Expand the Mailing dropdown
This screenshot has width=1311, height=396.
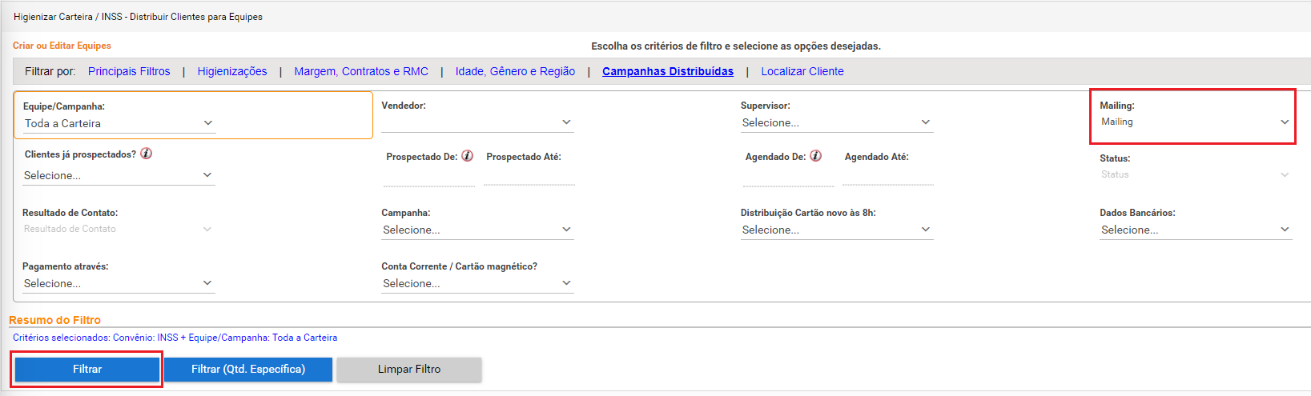(1196, 122)
